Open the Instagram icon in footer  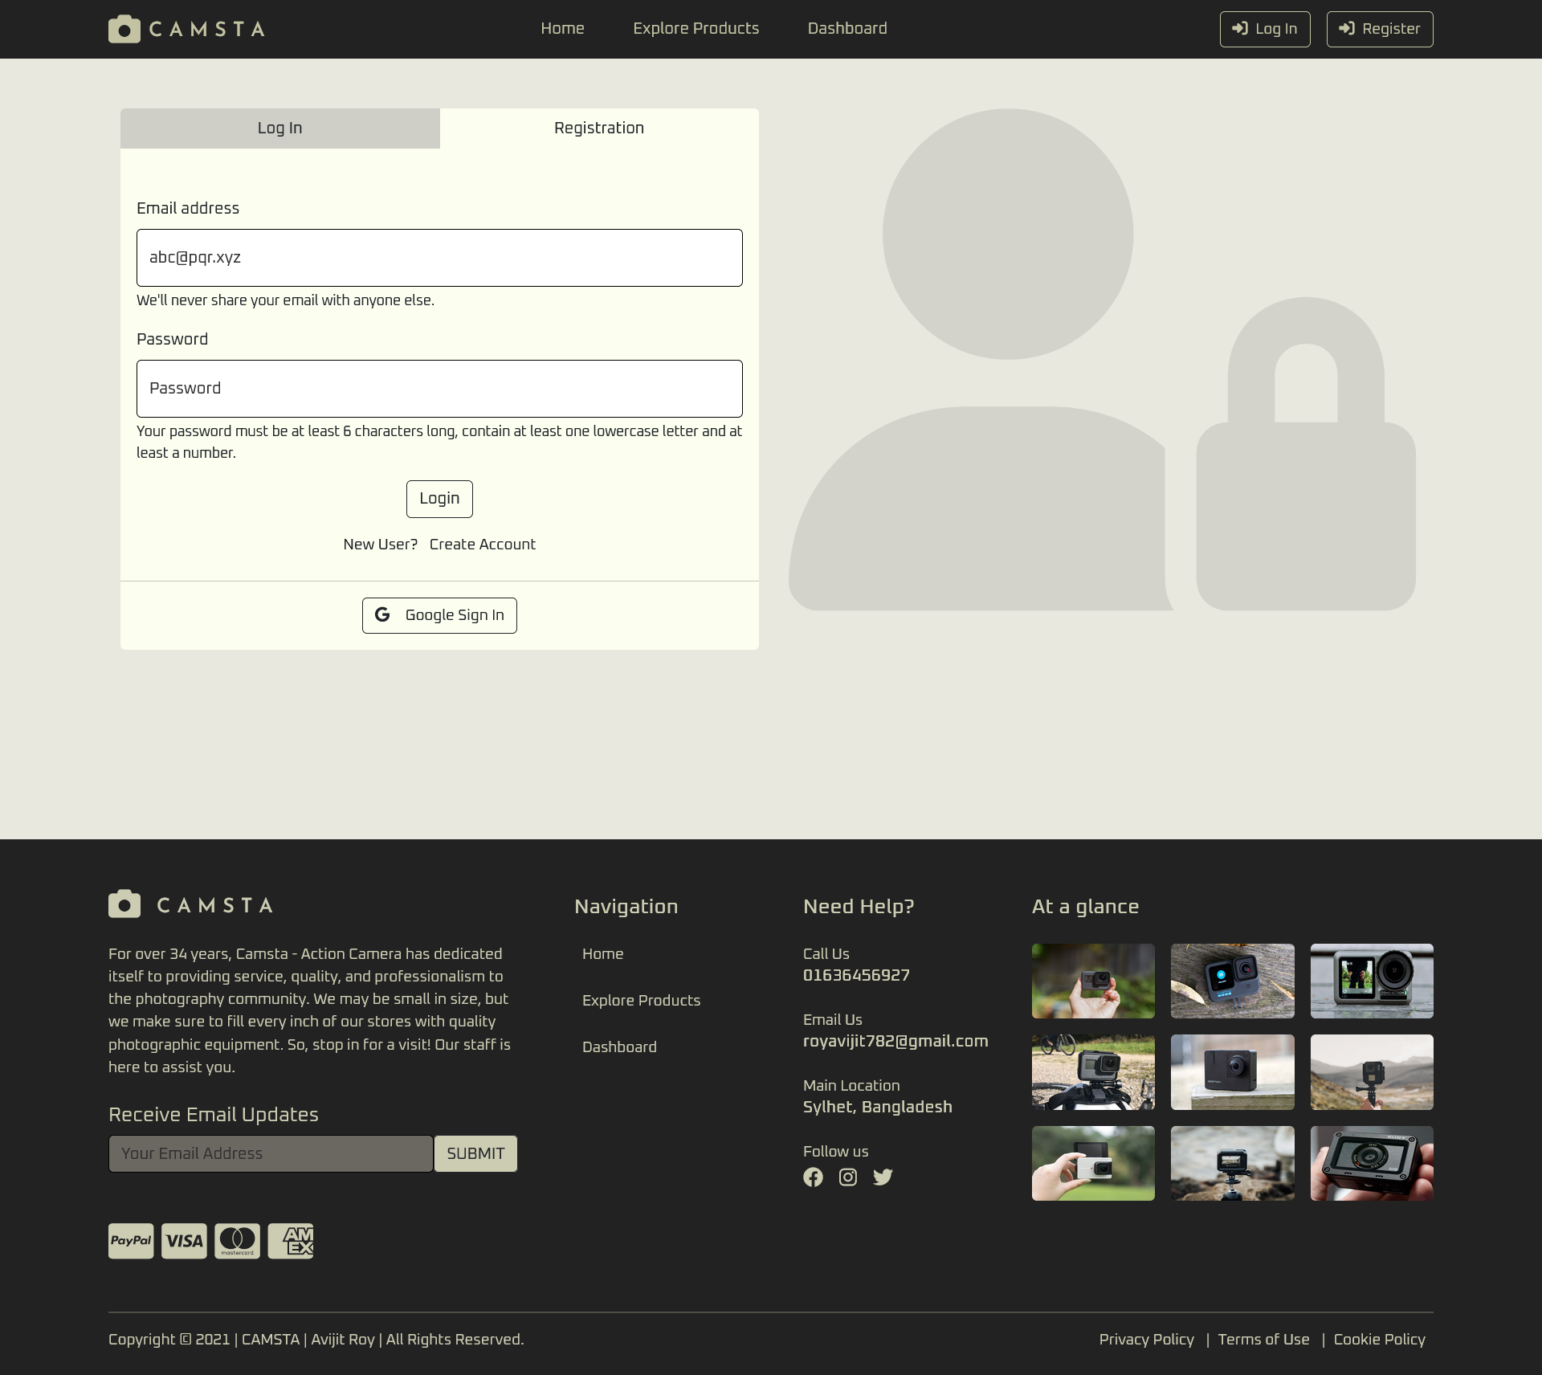tap(848, 1177)
